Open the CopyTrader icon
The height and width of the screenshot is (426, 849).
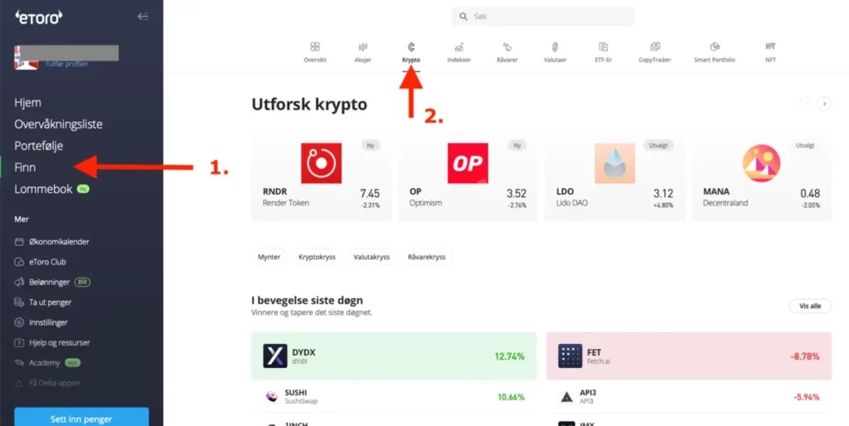[x=655, y=47]
